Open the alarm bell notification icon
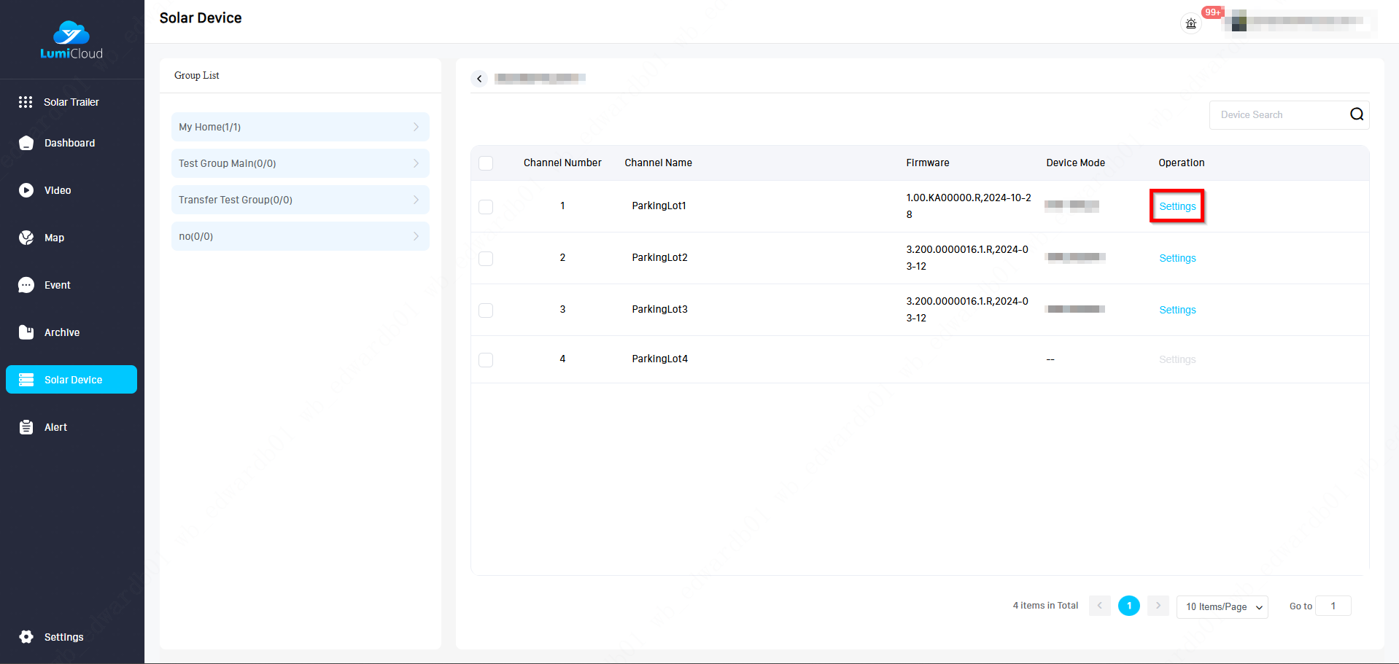 (1190, 23)
